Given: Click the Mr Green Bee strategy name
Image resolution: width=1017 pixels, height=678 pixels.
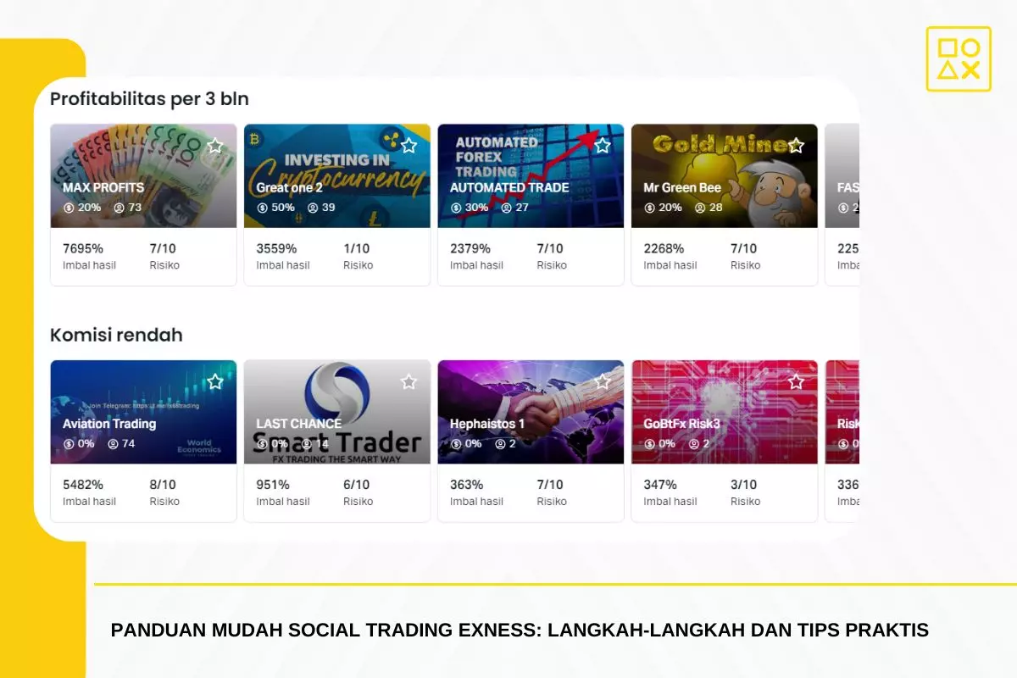Looking at the screenshot, I should (x=682, y=187).
